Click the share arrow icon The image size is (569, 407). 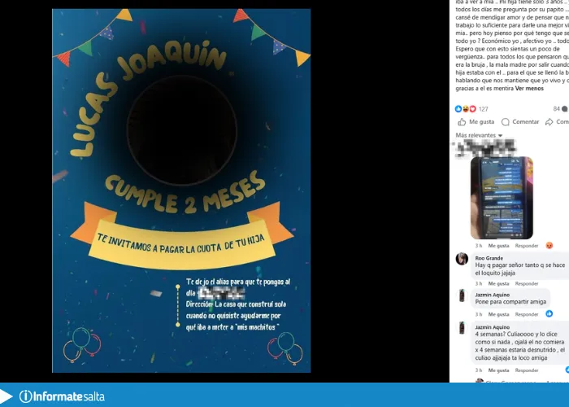[549, 122]
